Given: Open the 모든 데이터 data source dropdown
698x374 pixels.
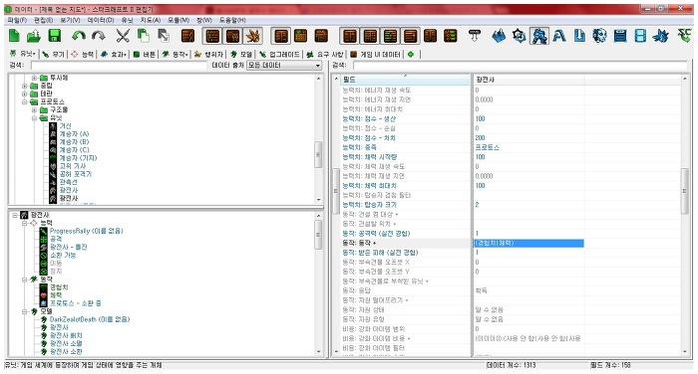Looking at the screenshot, I should click(284, 66).
